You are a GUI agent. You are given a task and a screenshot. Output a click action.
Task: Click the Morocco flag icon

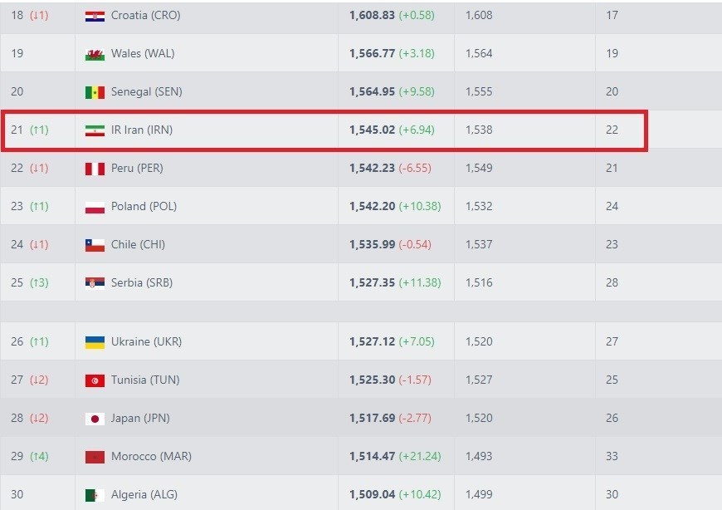click(x=95, y=457)
